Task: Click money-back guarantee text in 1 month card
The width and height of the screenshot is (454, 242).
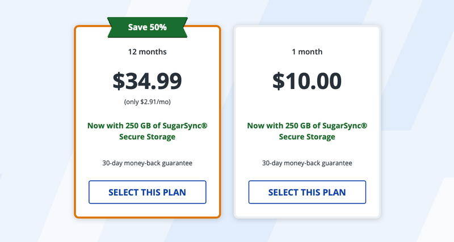Action: click(307, 163)
